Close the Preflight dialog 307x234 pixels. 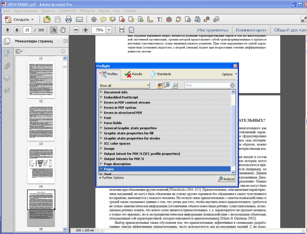point(235,66)
